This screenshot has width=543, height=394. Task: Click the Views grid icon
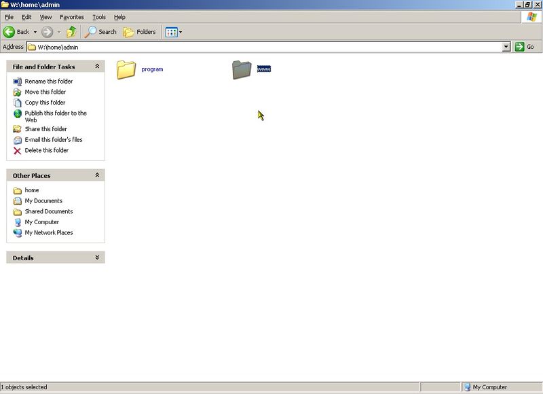[x=172, y=32]
